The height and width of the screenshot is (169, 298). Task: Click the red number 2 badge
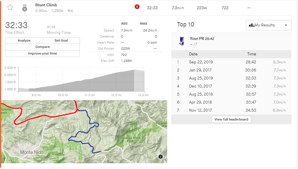[x=137, y=7]
